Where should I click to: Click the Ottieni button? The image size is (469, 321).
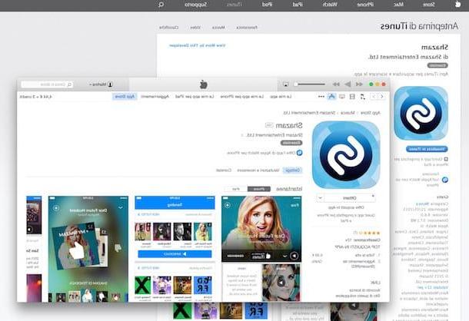tap(350, 198)
